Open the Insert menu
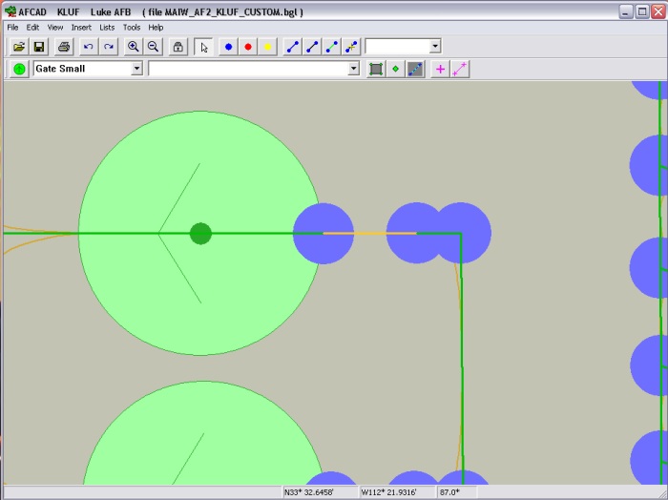Image resolution: width=668 pixels, height=500 pixels. click(81, 28)
